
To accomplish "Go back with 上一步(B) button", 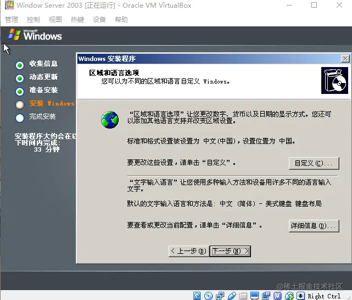I will pos(188,251).
